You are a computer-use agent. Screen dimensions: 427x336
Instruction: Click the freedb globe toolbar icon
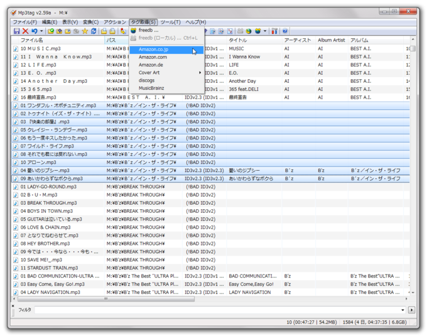[258, 31]
